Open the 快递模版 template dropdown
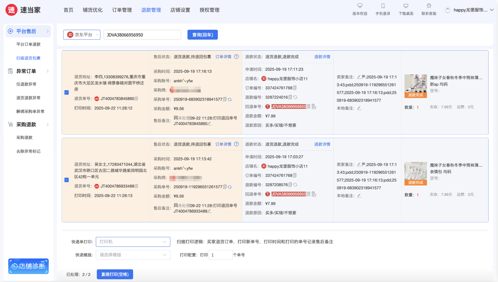The height and width of the screenshot is (282, 498). 133,255
